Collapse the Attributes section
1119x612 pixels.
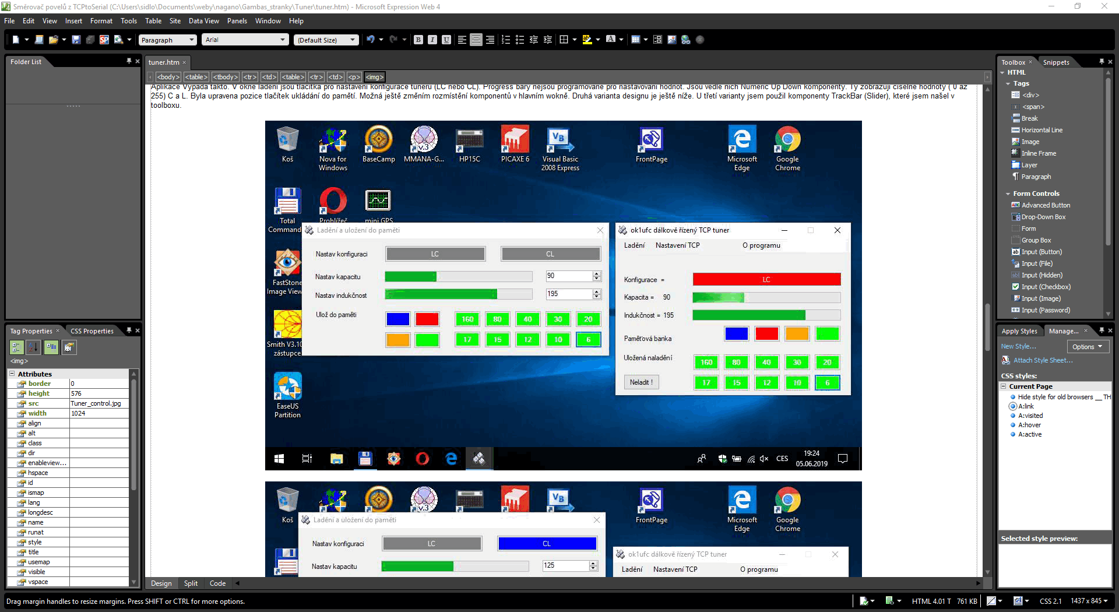(12, 374)
